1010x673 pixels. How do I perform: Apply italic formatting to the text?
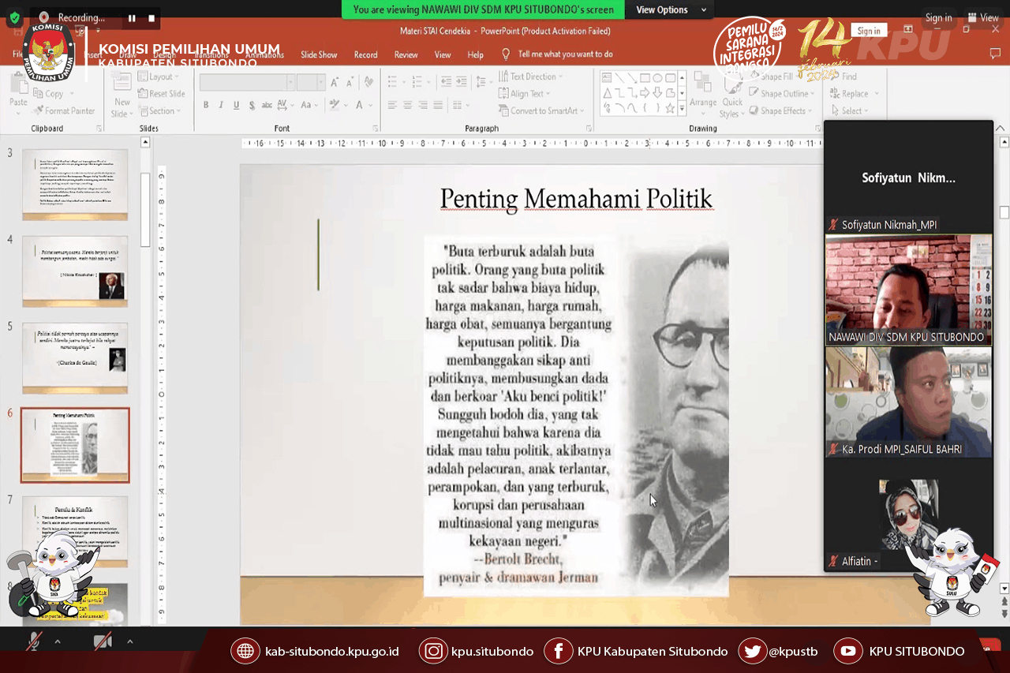tap(221, 105)
